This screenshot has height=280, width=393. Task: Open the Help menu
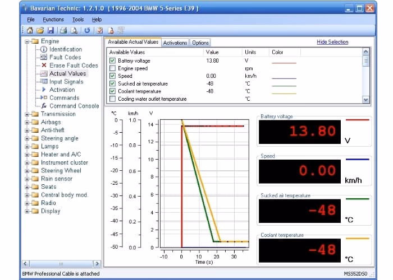(x=97, y=20)
